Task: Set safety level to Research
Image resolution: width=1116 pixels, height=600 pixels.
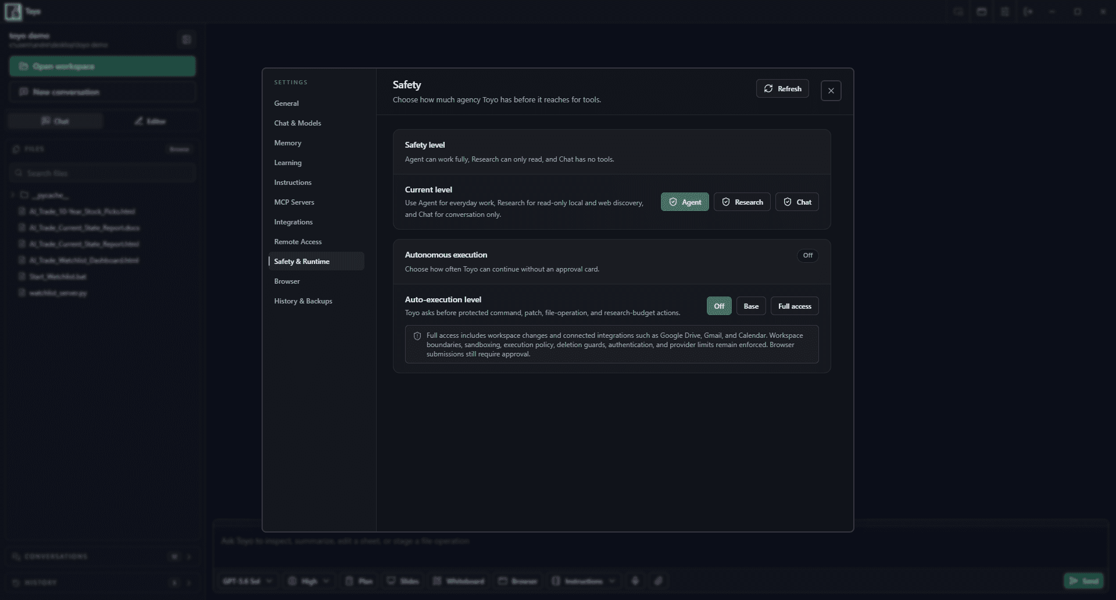Action: pos(742,202)
